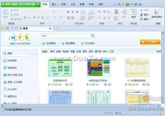Open the 在线模板 section
165x116 pixels.
[x=49, y=43]
